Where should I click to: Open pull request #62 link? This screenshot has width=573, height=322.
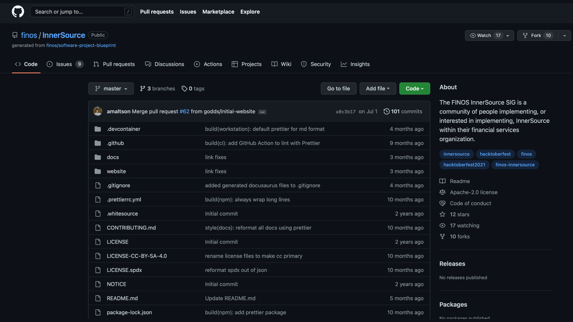184,112
